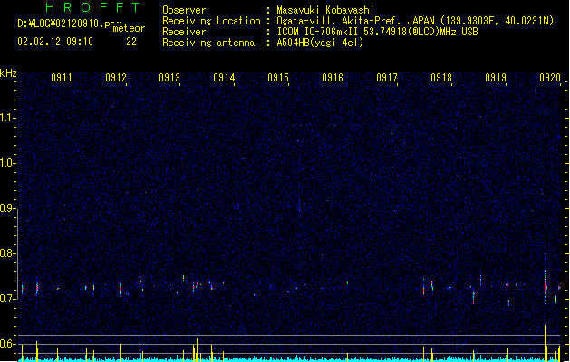Click the 0918 time axis label

(441, 78)
